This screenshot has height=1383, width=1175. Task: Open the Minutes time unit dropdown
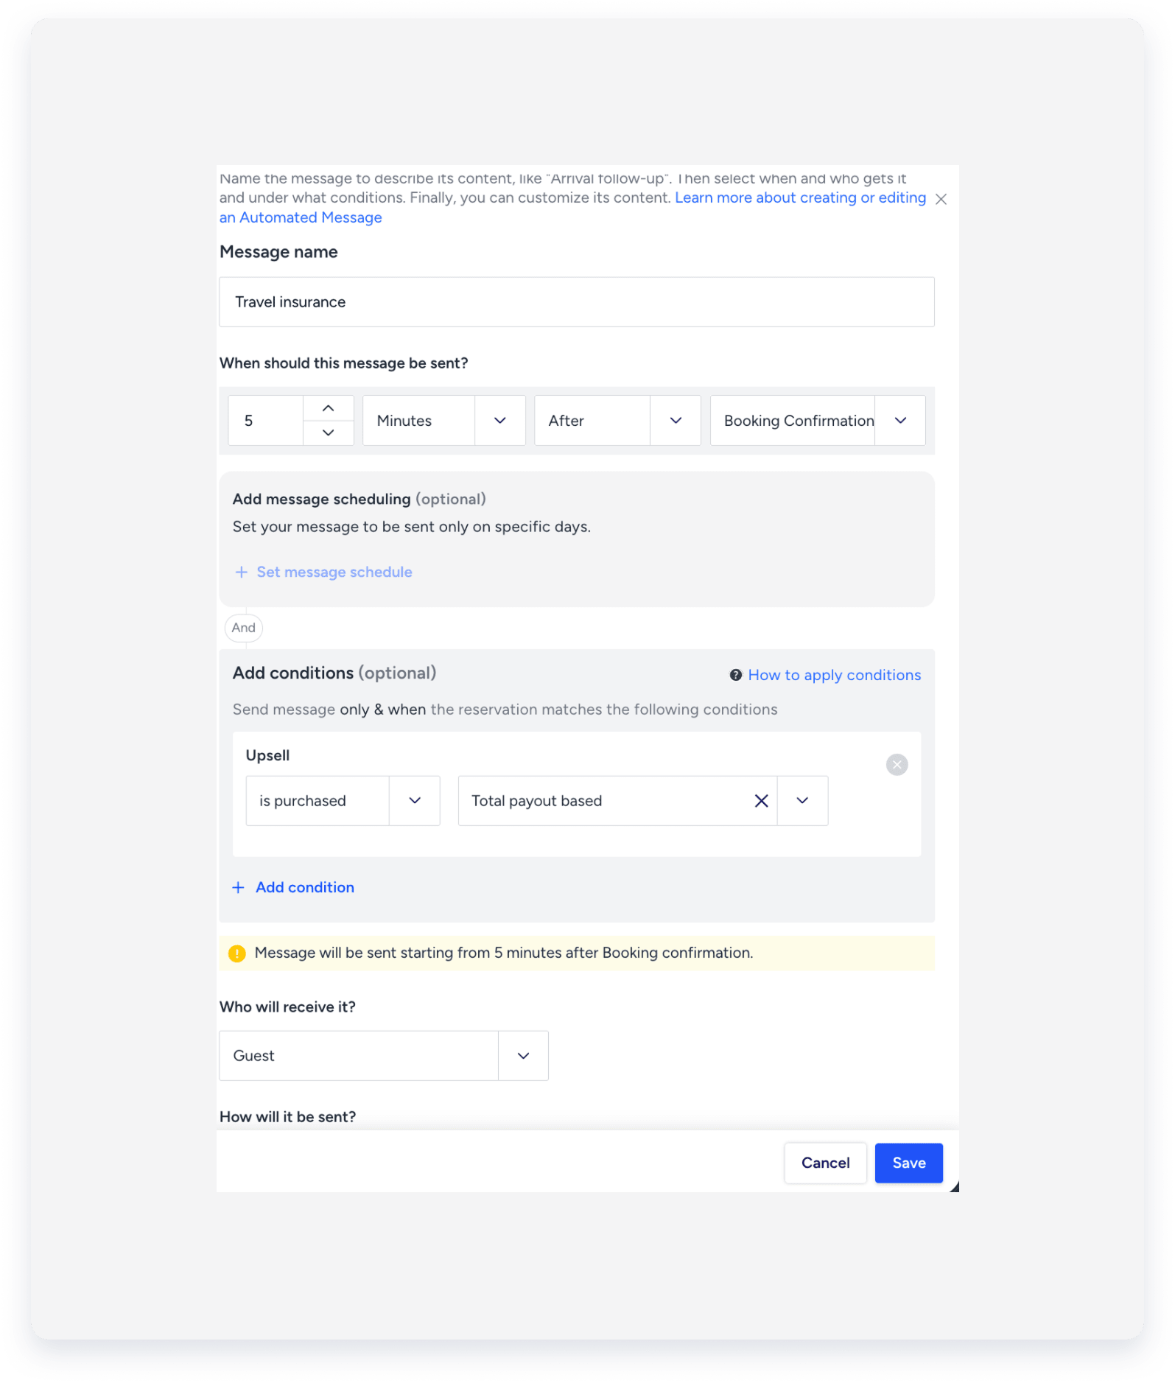[444, 421]
